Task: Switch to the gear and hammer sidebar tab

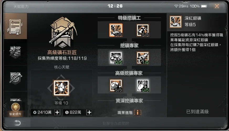Action: pos(15,78)
